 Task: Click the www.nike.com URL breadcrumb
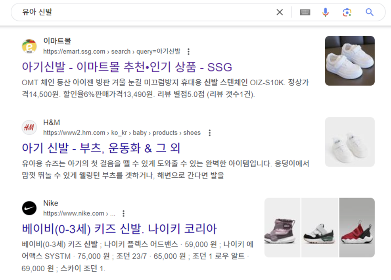tap(79, 213)
